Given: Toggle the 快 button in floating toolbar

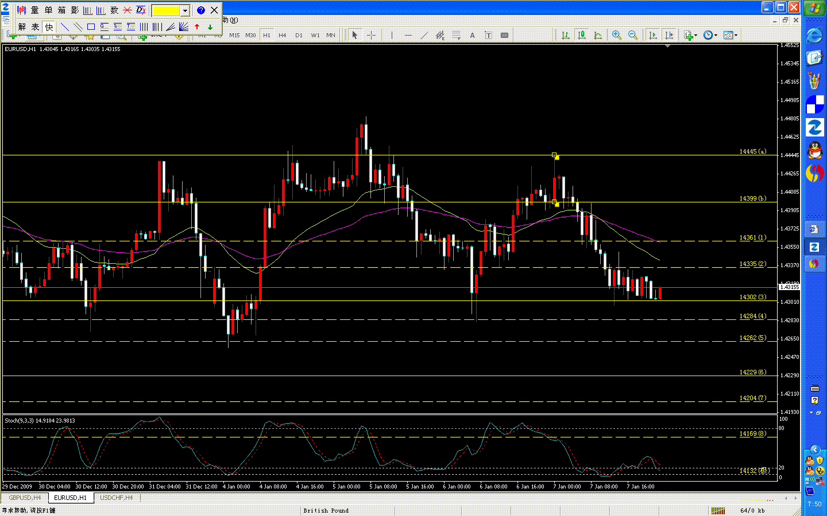Looking at the screenshot, I should [49, 27].
